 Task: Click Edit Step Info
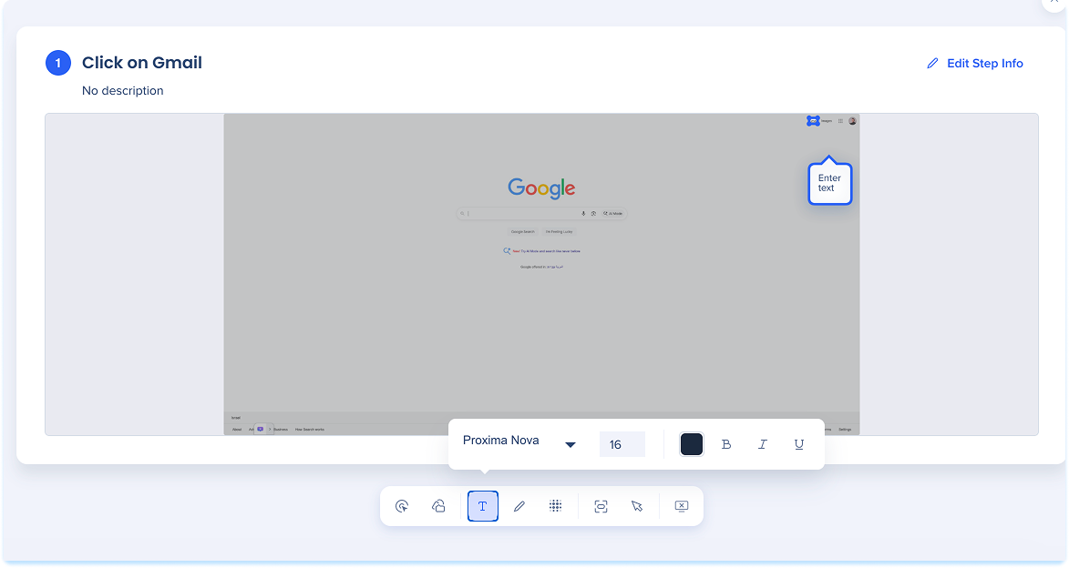974,64
